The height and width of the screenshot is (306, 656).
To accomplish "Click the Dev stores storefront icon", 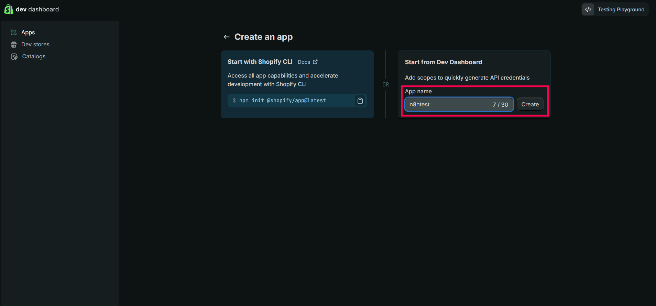I will point(14,45).
